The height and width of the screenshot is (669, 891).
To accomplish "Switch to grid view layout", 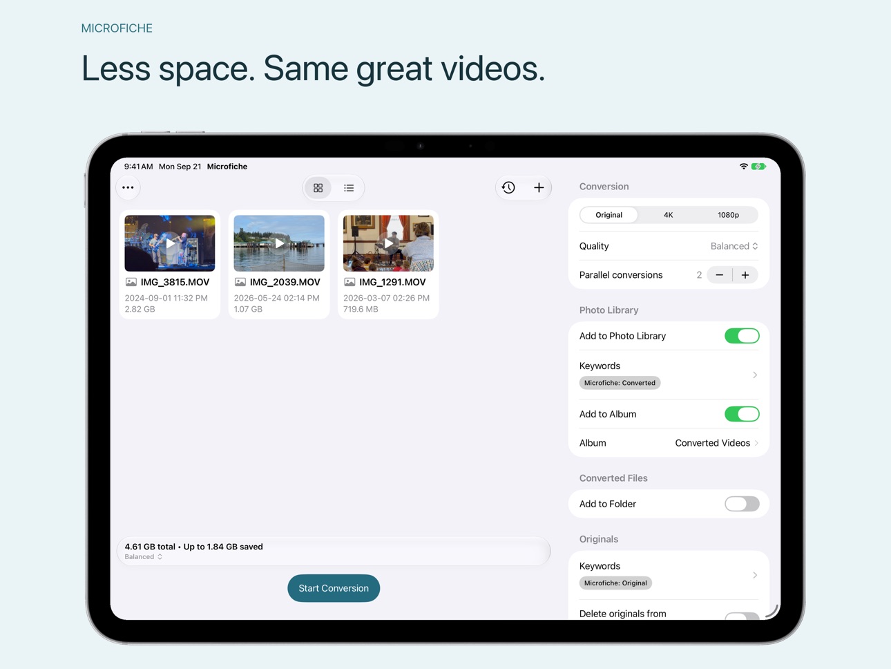I will click(x=318, y=188).
